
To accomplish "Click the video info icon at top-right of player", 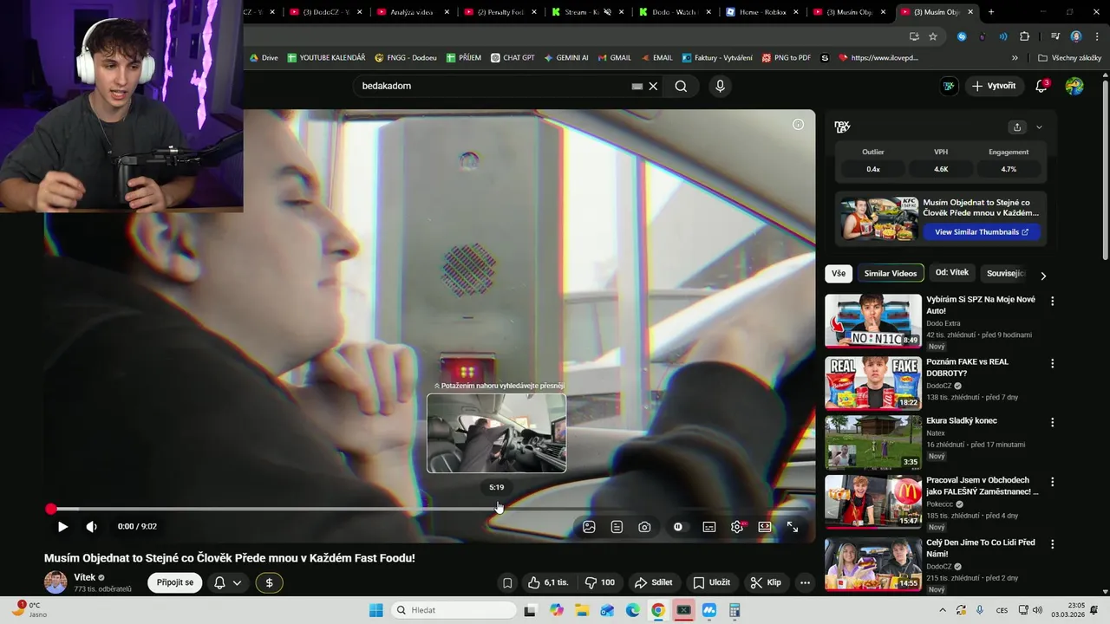I will (798, 124).
